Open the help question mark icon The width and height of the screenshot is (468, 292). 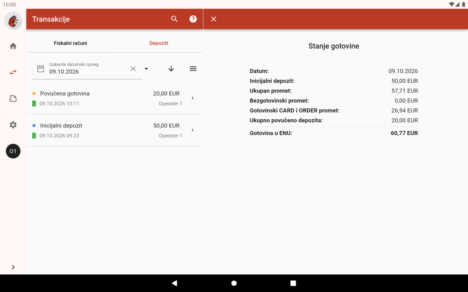tap(193, 19)
